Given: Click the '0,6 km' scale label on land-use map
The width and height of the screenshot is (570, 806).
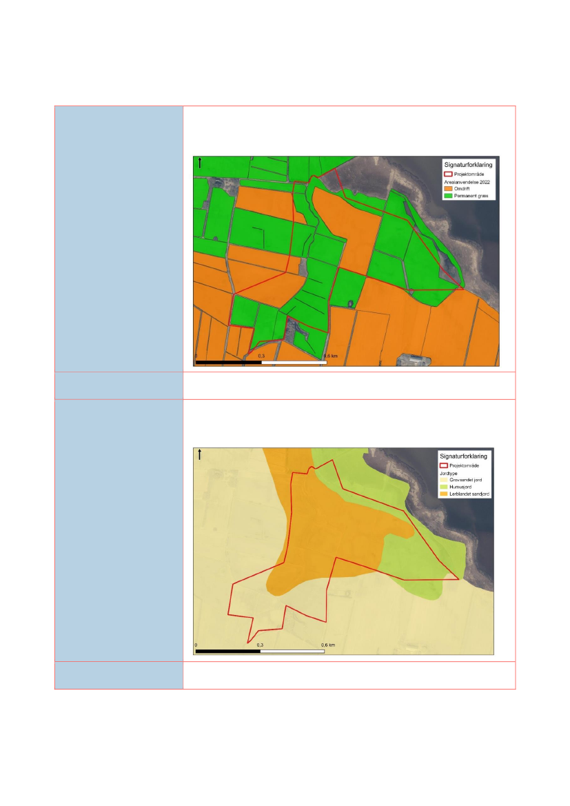Looking at the screenshot, I should 330,356.
